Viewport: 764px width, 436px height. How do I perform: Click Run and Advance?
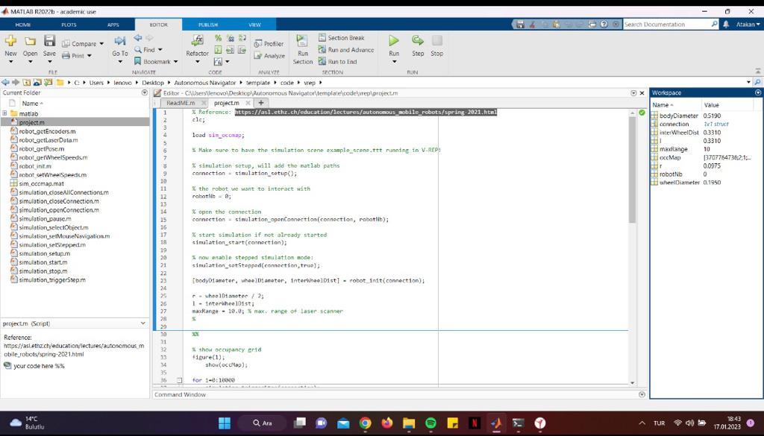tap(346, 50)
